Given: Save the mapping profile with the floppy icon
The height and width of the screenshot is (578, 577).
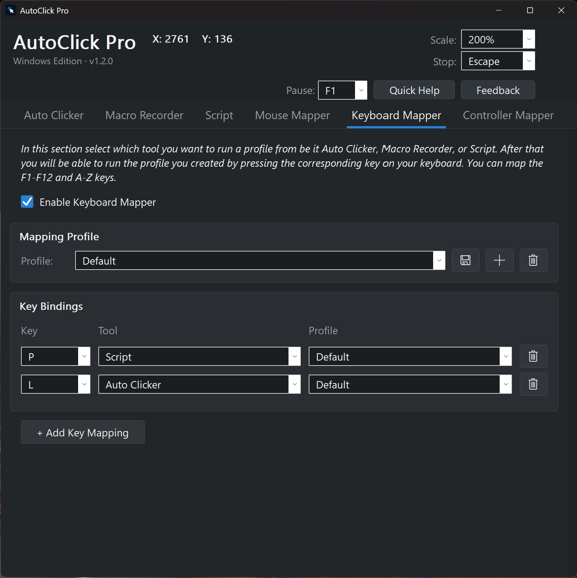Looking at the screenshot, I should point(465,260).
